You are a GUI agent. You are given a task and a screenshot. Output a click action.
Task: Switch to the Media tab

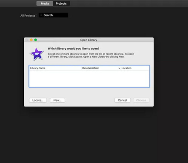(45, 3)
